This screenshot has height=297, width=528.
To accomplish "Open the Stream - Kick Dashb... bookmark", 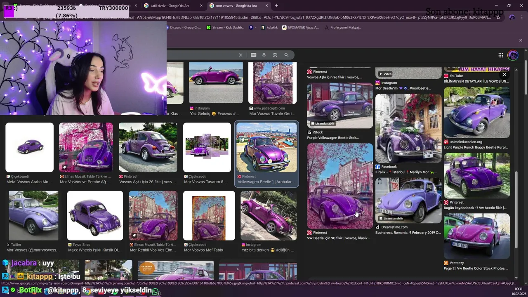I will coord(225,28).
